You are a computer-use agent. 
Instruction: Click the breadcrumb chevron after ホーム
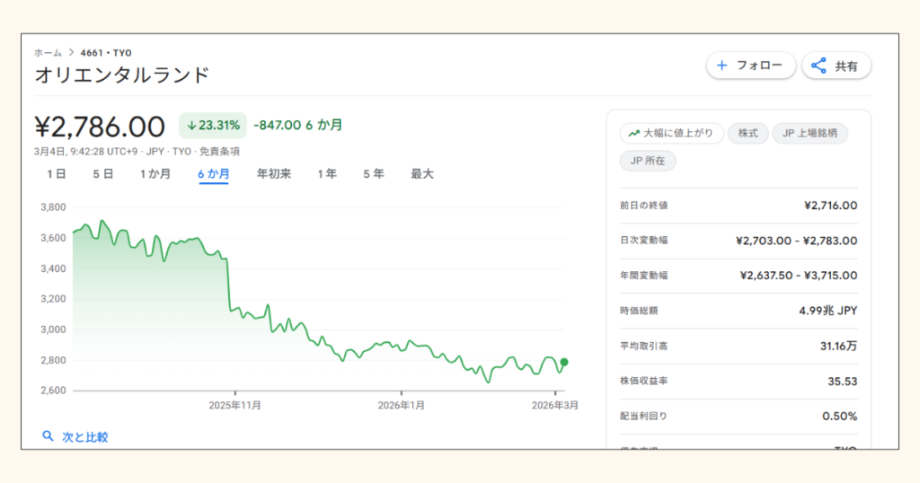point(70,53)
